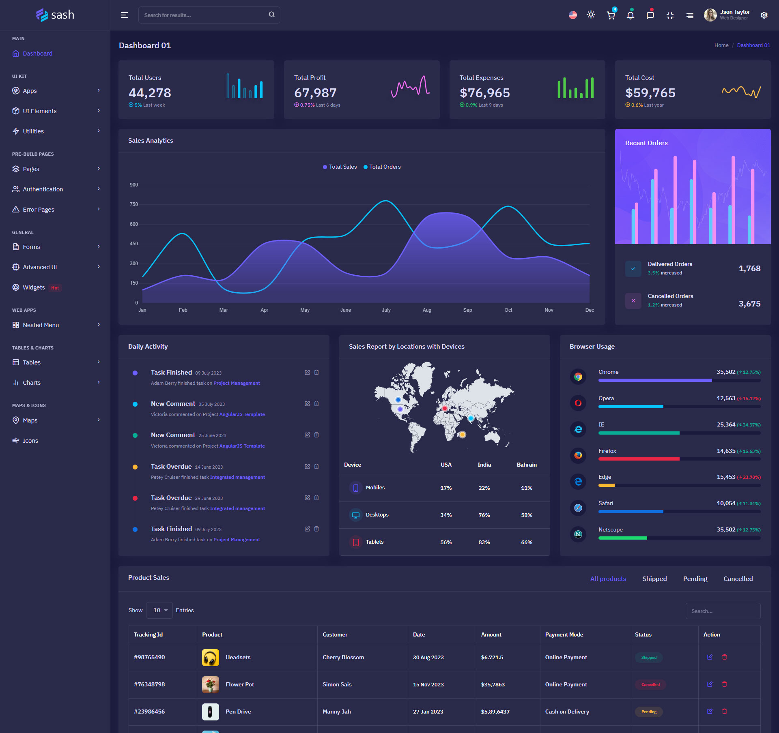Open the settings gear icon
This screenshot has width=779, height=733.
[764, 15]
